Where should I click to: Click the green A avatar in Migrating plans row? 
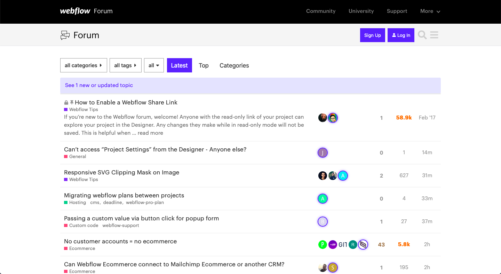[x=323, y=198]
